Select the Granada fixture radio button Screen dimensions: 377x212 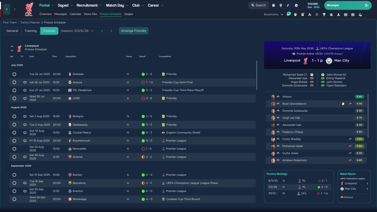tap(14, 74)
